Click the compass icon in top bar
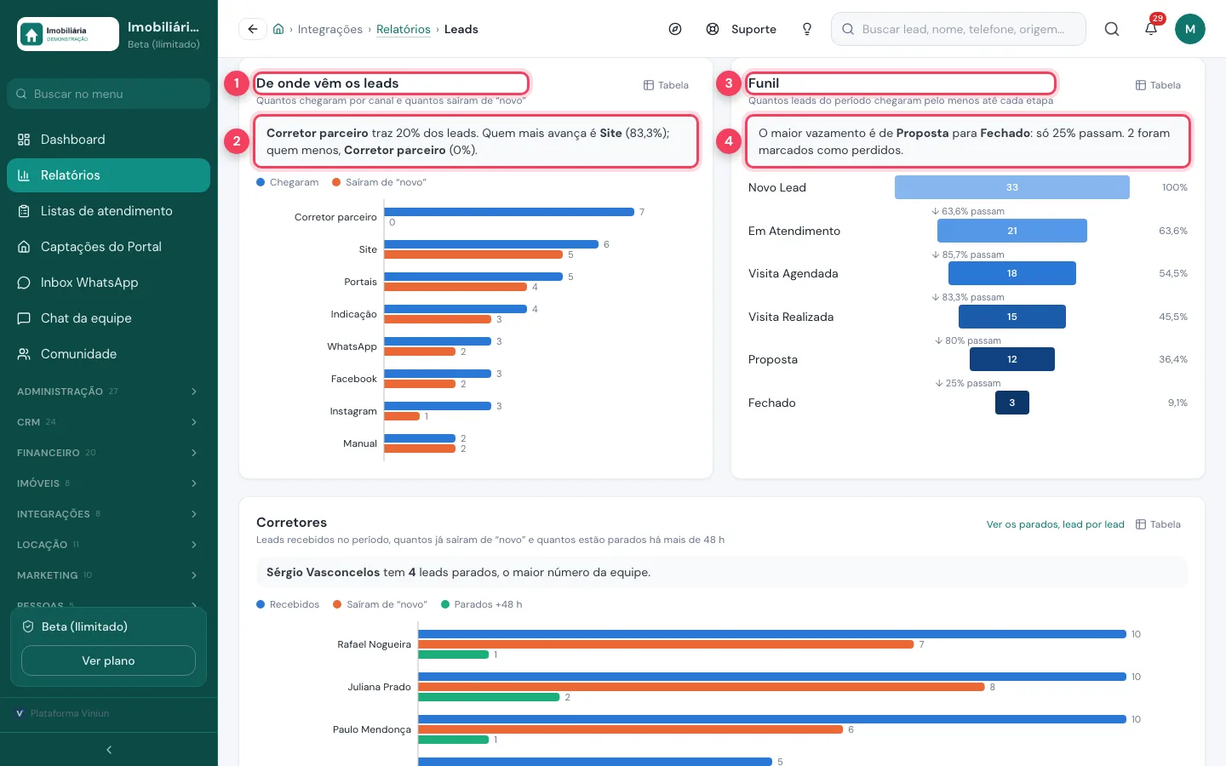The width and height of the screenshot is (1226, 766). point(675,29)
